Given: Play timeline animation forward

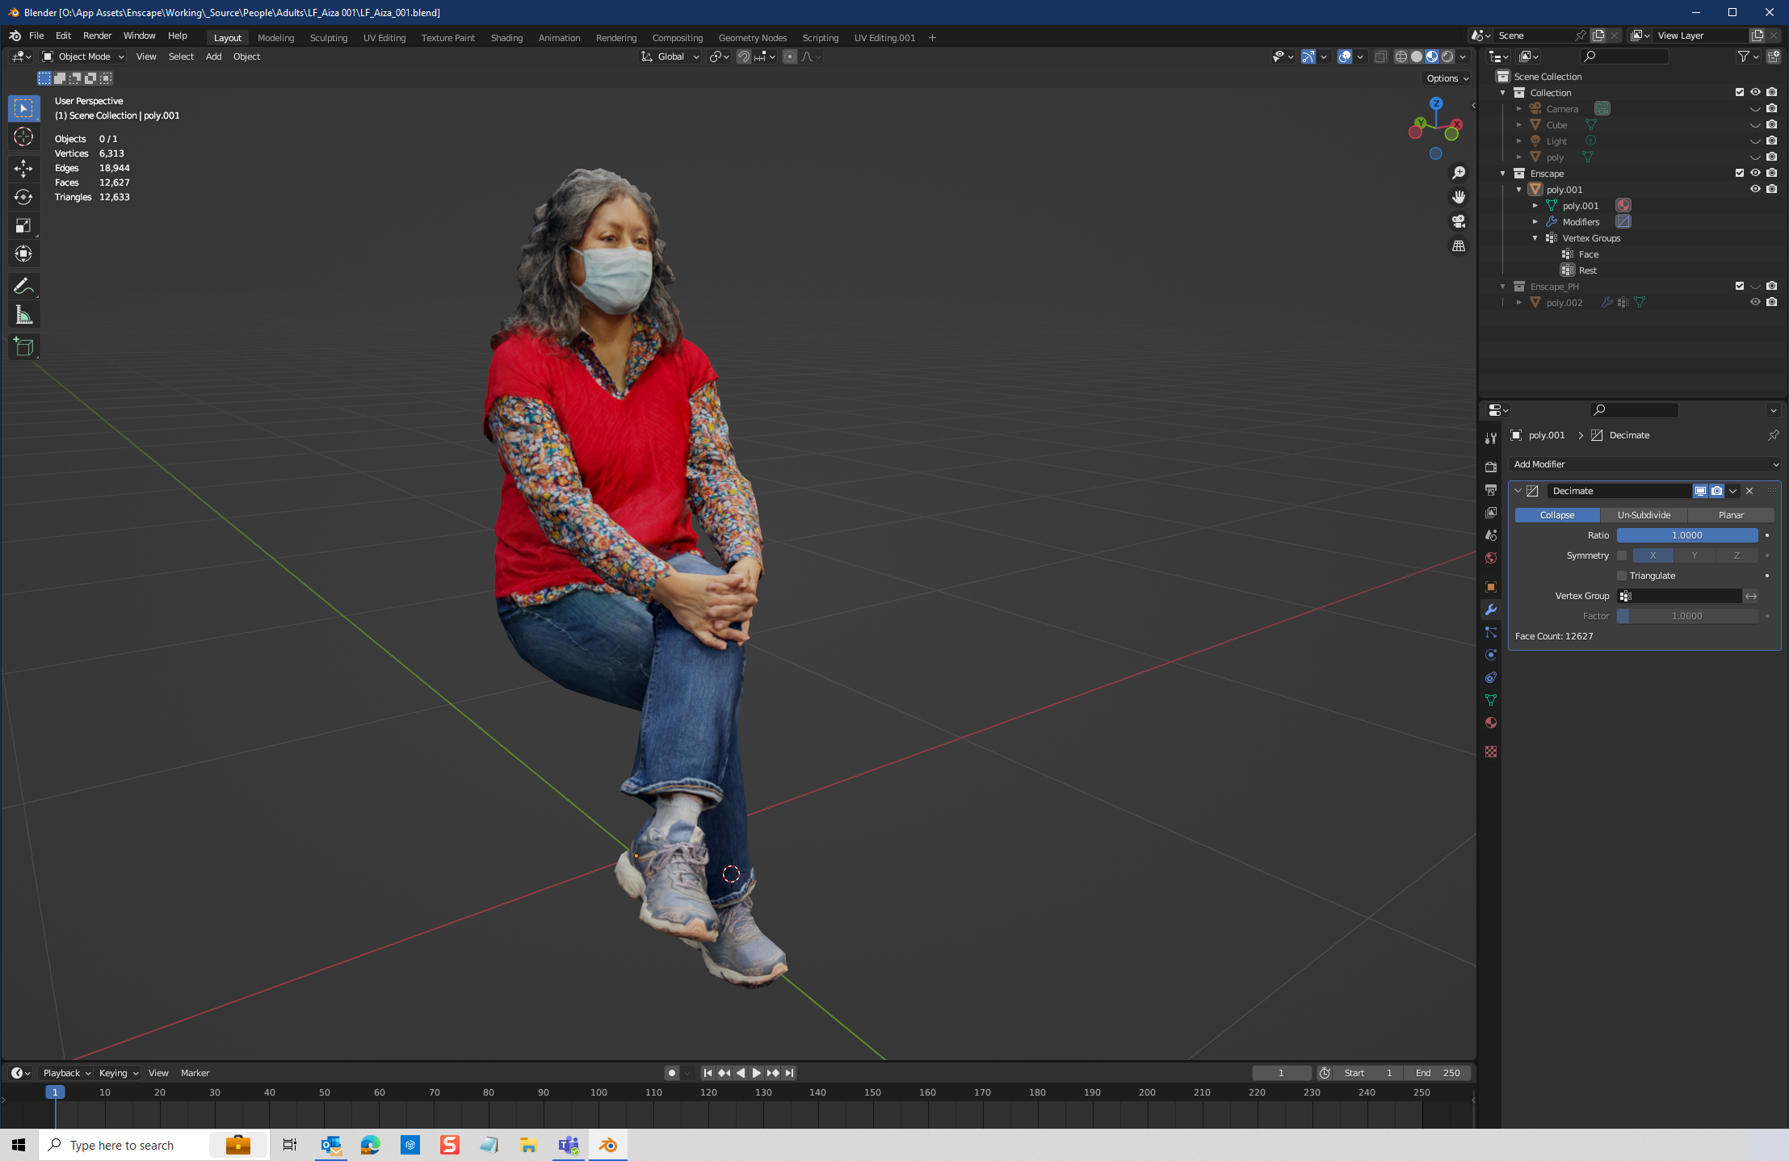Looking at the screenshot, I should point(757,1073).
